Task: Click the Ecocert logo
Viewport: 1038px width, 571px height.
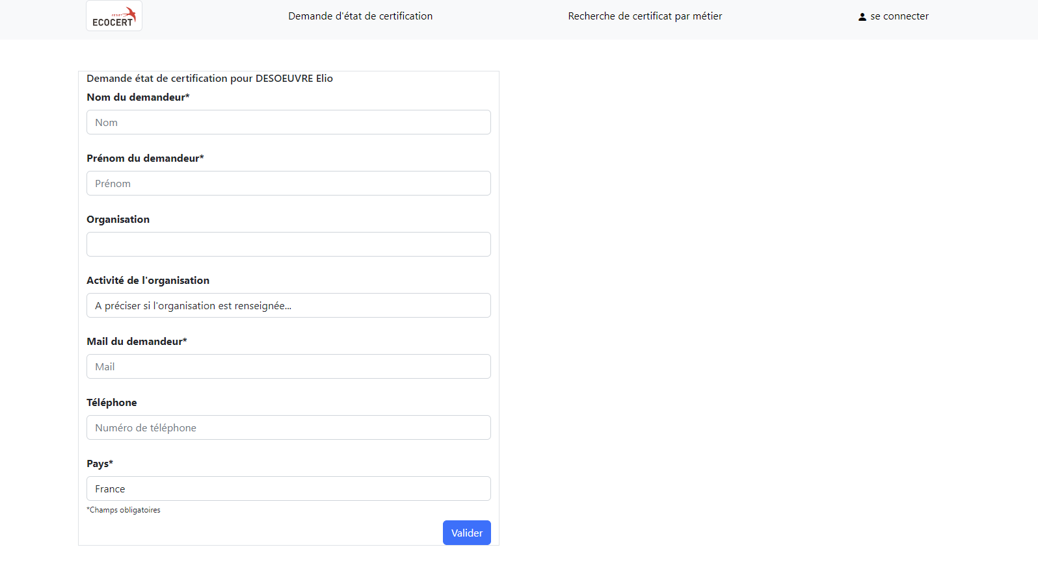Action: pyautogui.click(x=114, y=16)
